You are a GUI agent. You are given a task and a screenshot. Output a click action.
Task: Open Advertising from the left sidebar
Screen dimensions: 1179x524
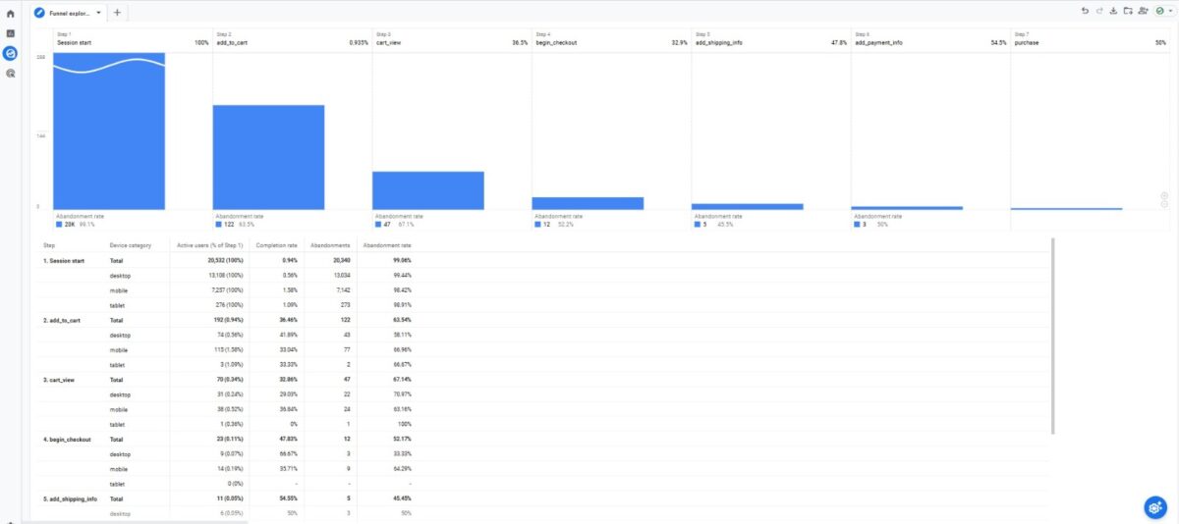click(x=10, y=73)
